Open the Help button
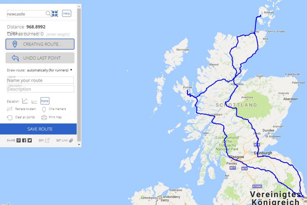Image resolution: width=307 pixels, height=205 pixels. click(67, 14)
